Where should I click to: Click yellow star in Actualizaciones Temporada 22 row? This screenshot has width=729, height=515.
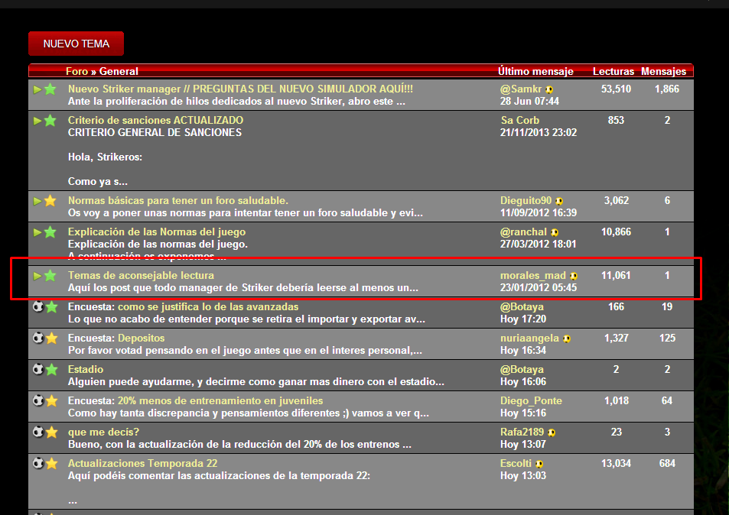pyautogui.click(x=52, y=463)
